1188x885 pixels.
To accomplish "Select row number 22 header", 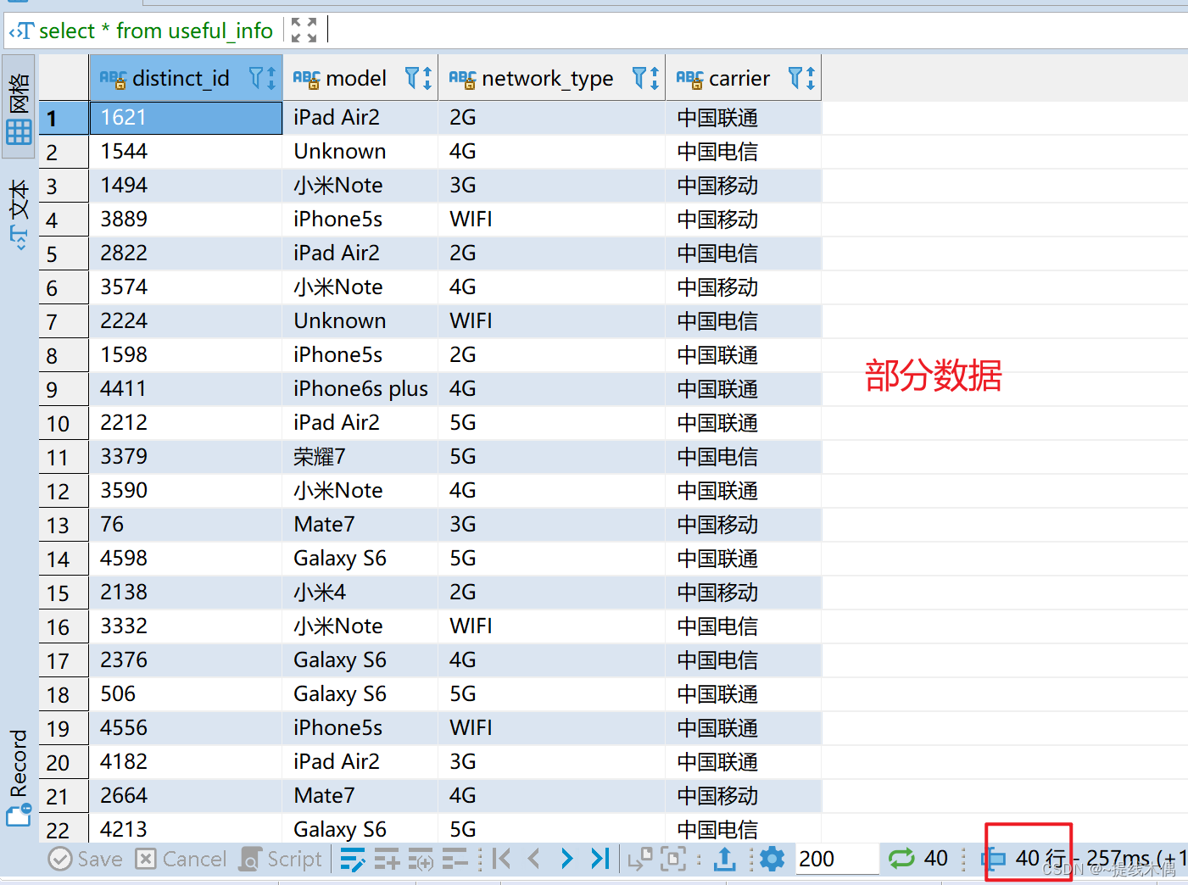I will (x=64, y=828).
